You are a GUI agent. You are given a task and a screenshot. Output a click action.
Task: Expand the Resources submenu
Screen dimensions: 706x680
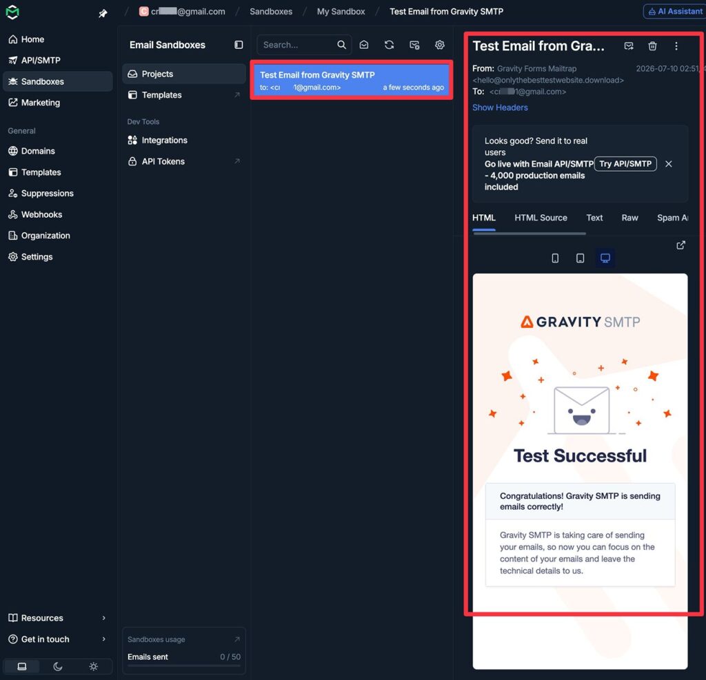pos(58,618)
